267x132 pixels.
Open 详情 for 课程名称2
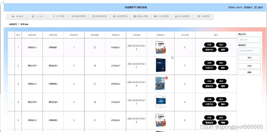(x=209, y=63)
